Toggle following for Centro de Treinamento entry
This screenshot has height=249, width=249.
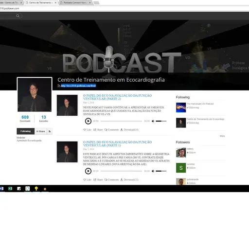click(193, 123)
